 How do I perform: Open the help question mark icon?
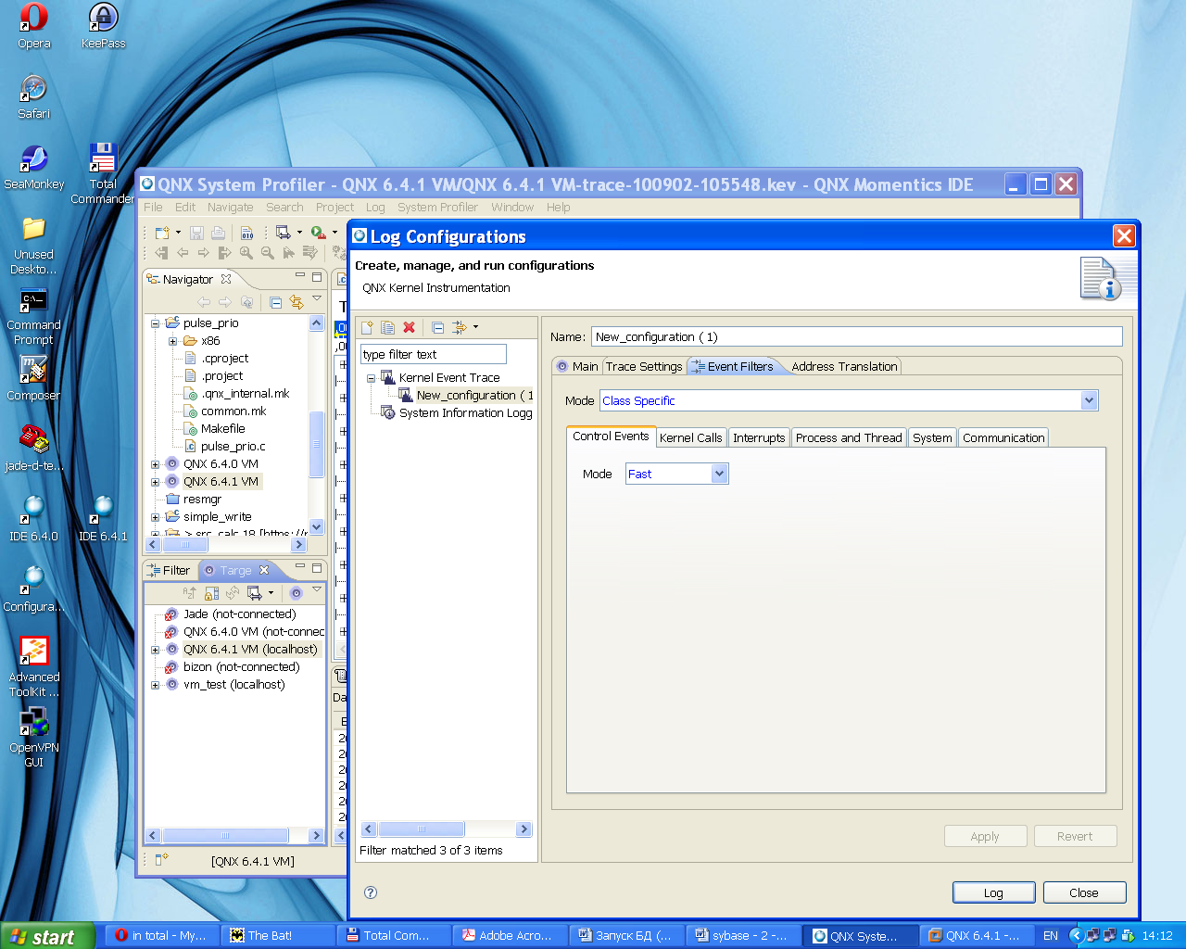point(371,892)
